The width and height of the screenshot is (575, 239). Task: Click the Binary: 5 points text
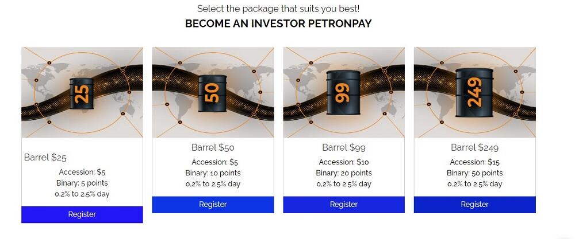pos(82,183)
